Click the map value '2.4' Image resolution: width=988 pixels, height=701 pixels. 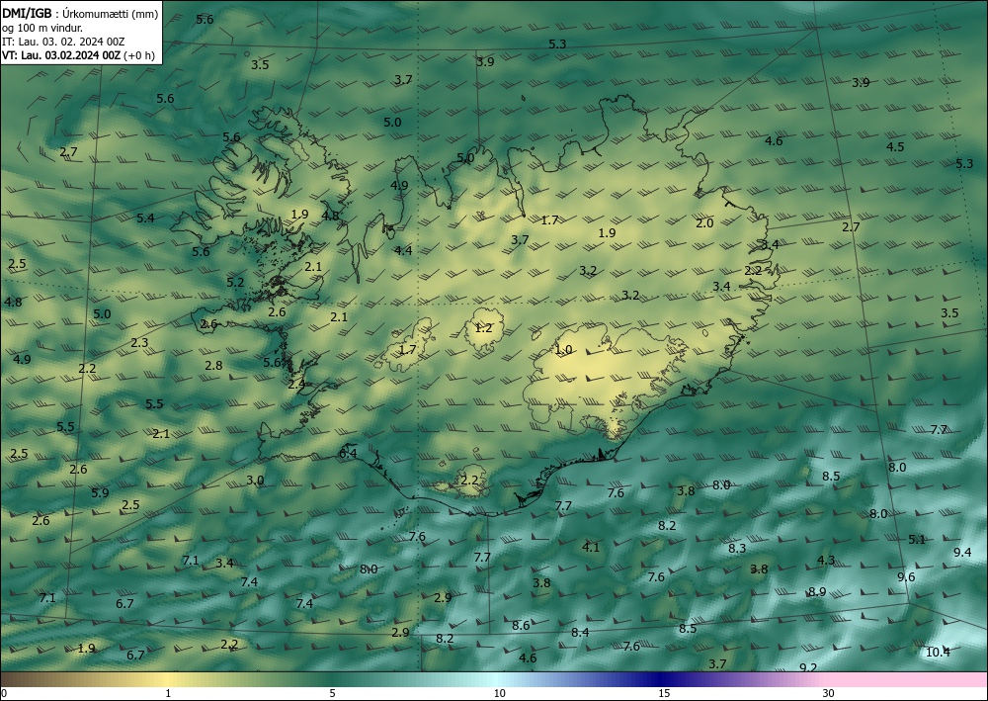[296, 384]
